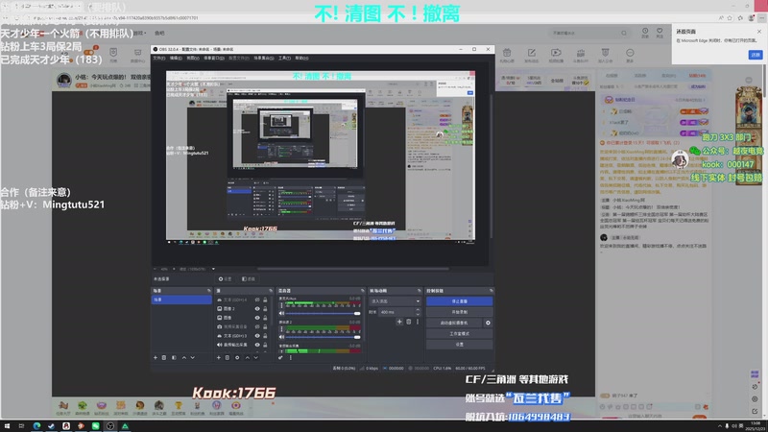Viewport: 768px width, 432px height.
Task: Open the 帮助(H) menu
Action: click(301, 58)
